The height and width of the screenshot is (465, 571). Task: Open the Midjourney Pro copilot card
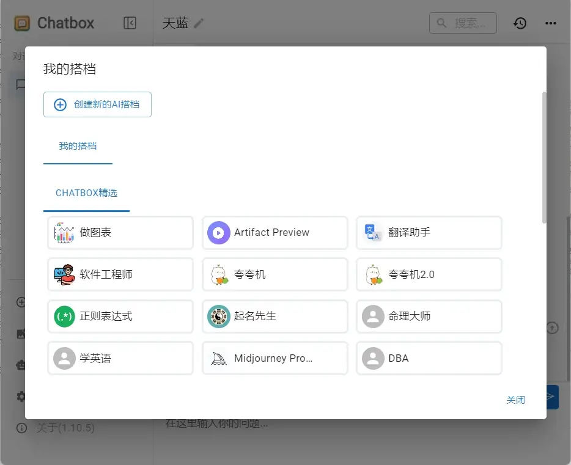[274, 358]
